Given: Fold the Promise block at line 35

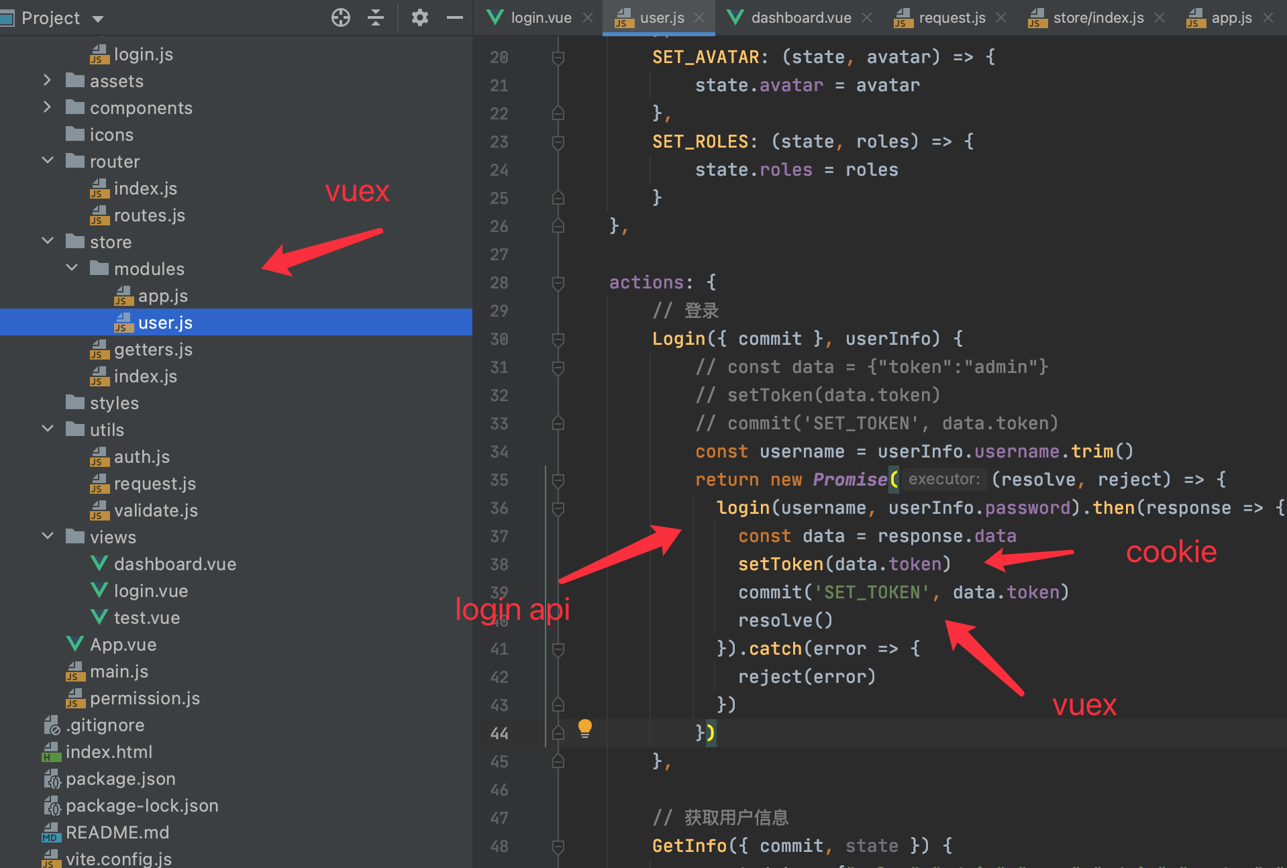Looking at the screenshot, I should pyautogui.click(x=558, y=480).
